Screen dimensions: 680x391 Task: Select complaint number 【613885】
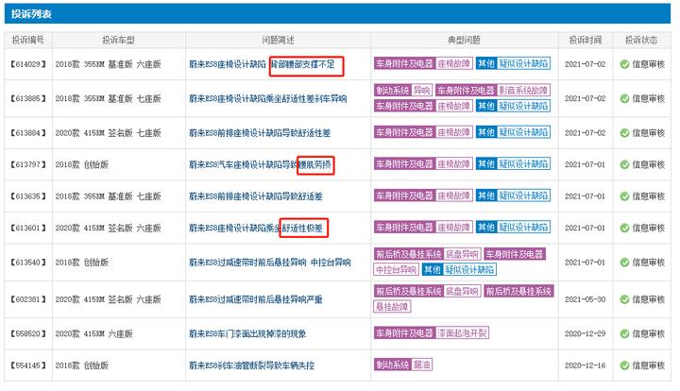point(28,98)
